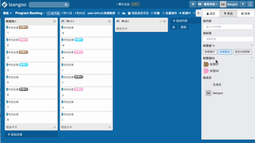
Task: Select the pink 标签02 color swatch
Action: (x=206, y=71)
